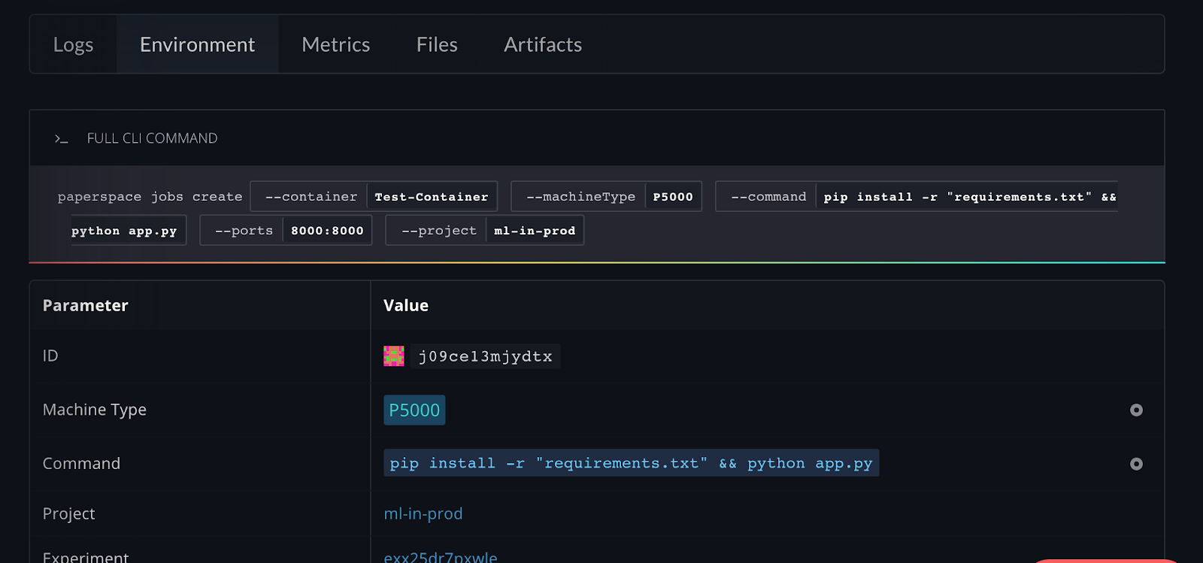This screenshot has width=1203, height=563.
Task: Click the Test-Container value in the CLI command
Action: [432, 197]
